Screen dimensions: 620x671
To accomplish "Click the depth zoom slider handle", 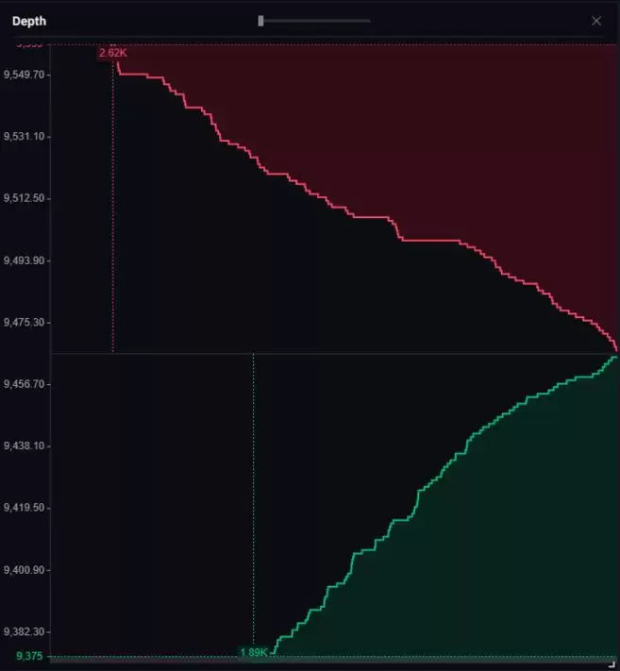I will (x=261, y=21).
